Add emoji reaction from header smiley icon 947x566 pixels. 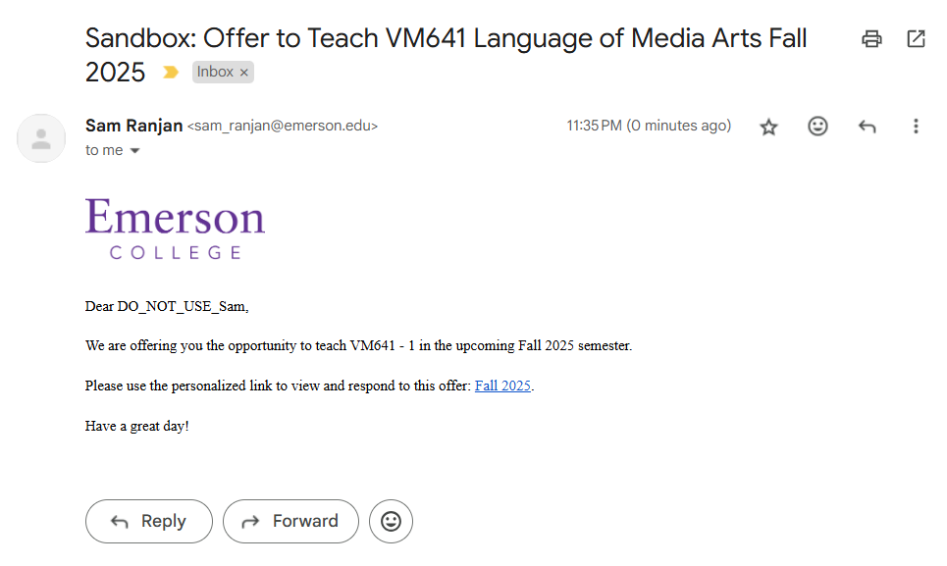click(817, 127)
